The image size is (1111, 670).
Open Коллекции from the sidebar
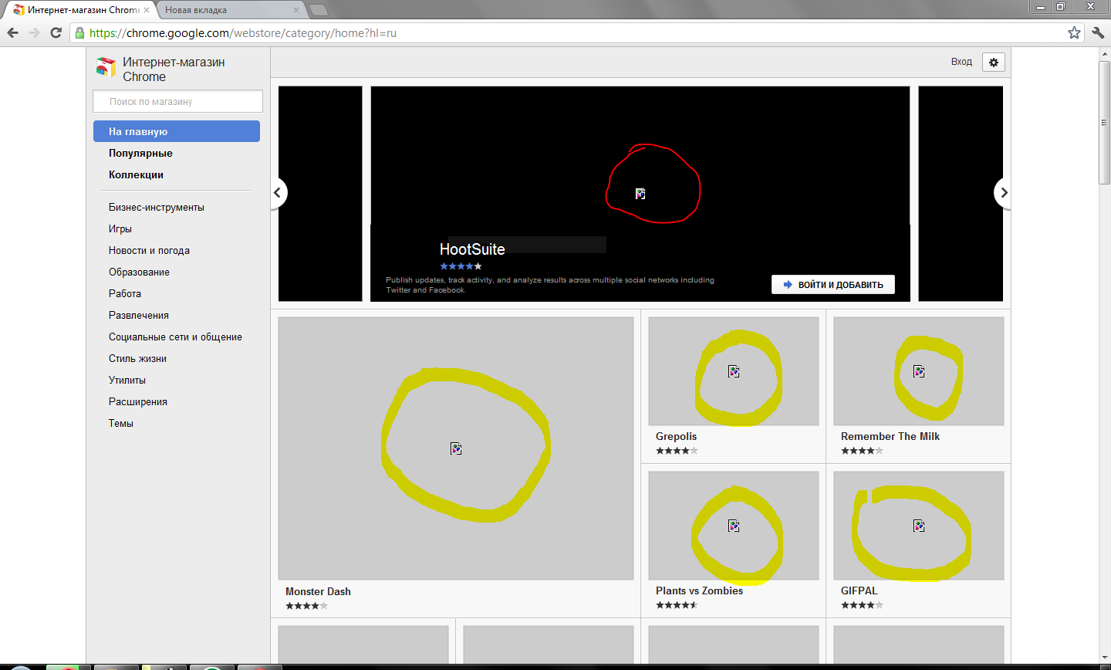click(x=136, y=174)
